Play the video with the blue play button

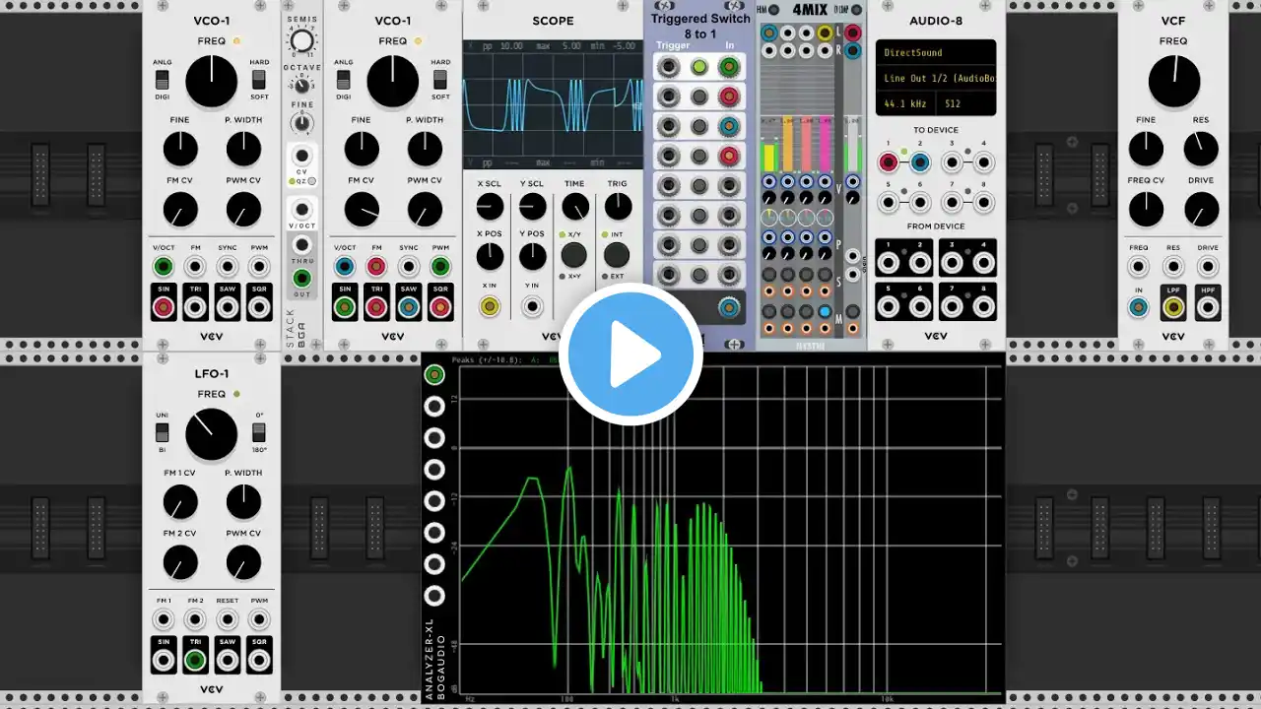[630, 354]
